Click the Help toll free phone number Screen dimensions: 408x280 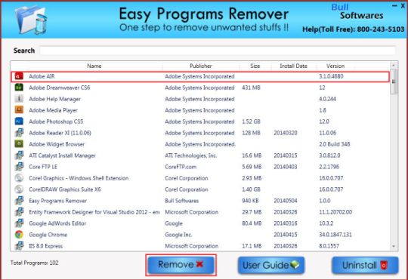click(353, 29)
